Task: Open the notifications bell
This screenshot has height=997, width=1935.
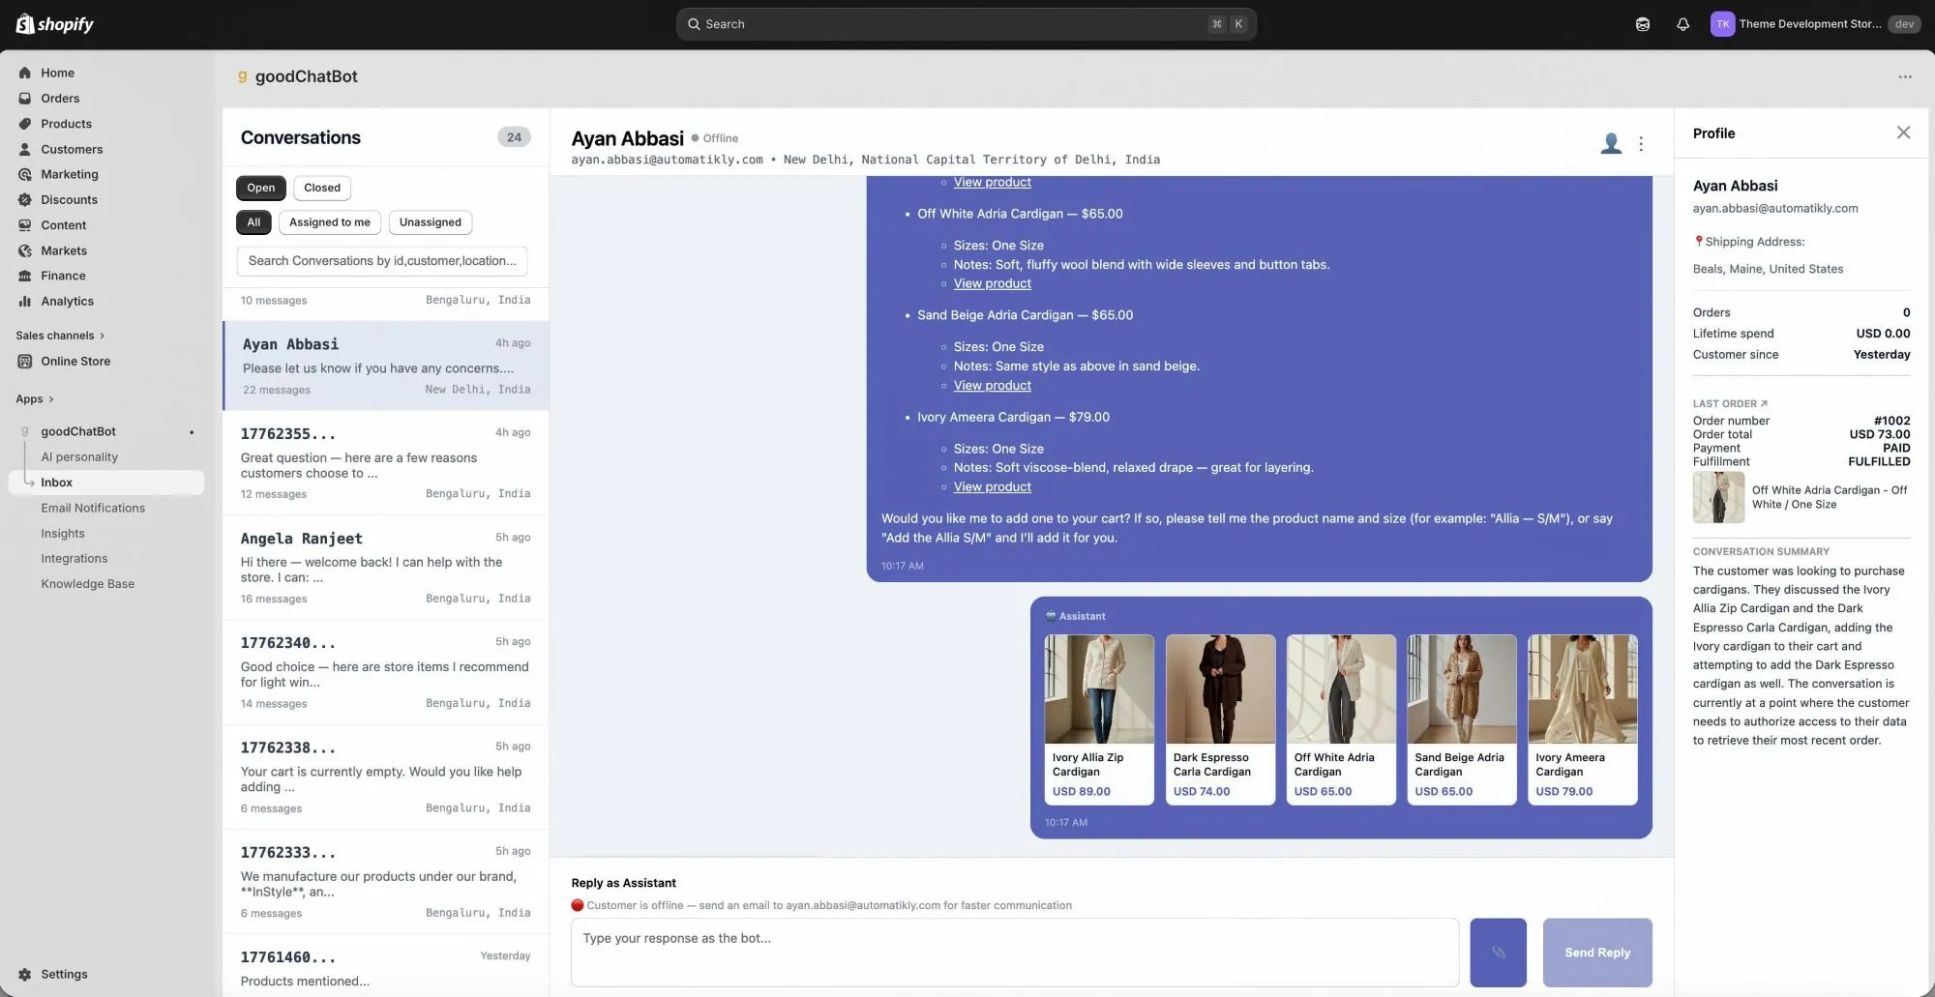Action: [1682, 23]
